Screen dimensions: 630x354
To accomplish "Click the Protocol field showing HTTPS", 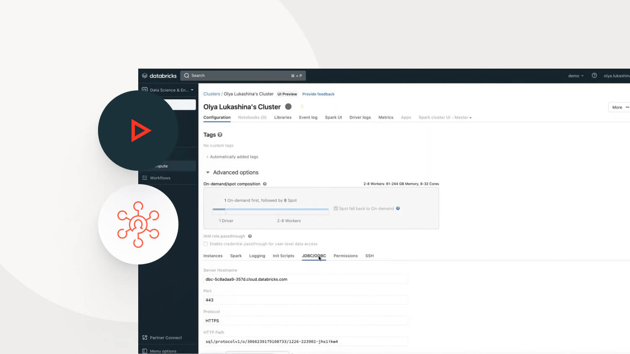I will pos(306,321).
